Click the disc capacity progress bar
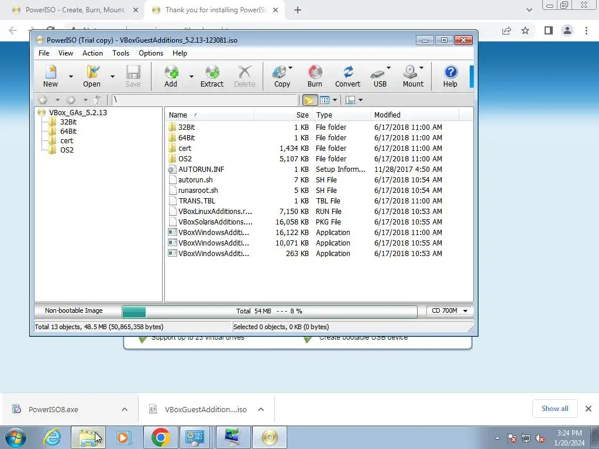The width and height of the screenshot is (599, 449). click(x=270, y=311)
